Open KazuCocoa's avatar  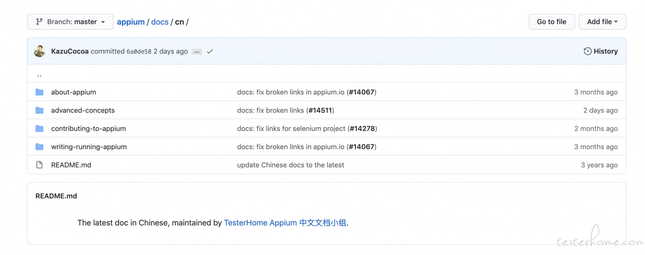click(x=40, y=51)
